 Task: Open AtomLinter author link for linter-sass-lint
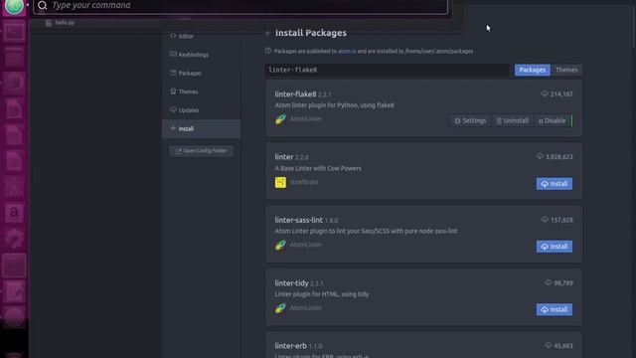point(306,245)
